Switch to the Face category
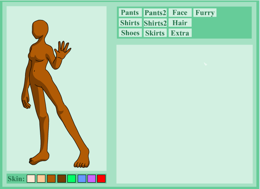Screen dimensions: 260x189 click(180, 13)
